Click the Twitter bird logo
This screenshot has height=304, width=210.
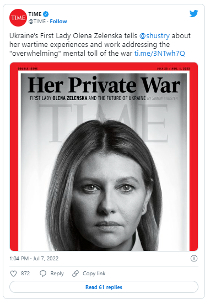pyautogui.click(x=193, y=13)
